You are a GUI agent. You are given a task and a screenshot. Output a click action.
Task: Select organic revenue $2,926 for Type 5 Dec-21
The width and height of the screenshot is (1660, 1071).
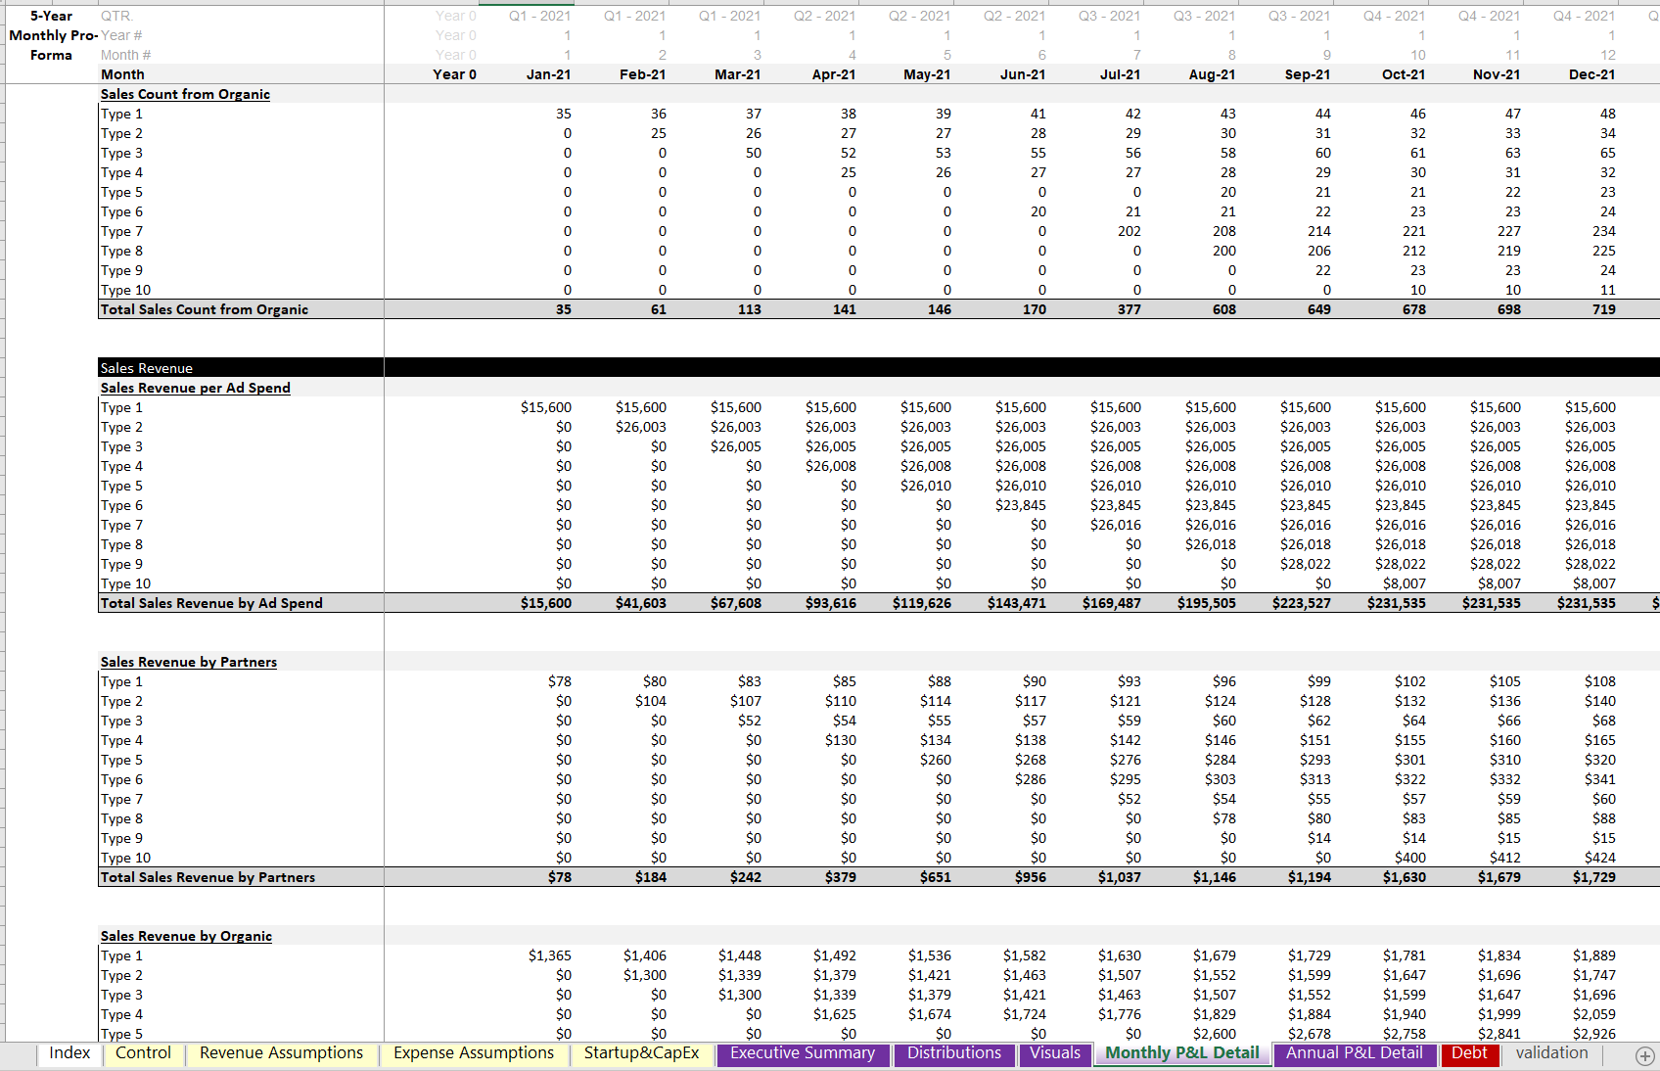1593,1034
